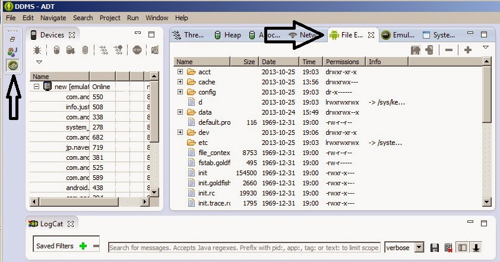This screenshot has height=262, width=500.
Task: Select the etc folder entry
Action: (x=203, y=143)
